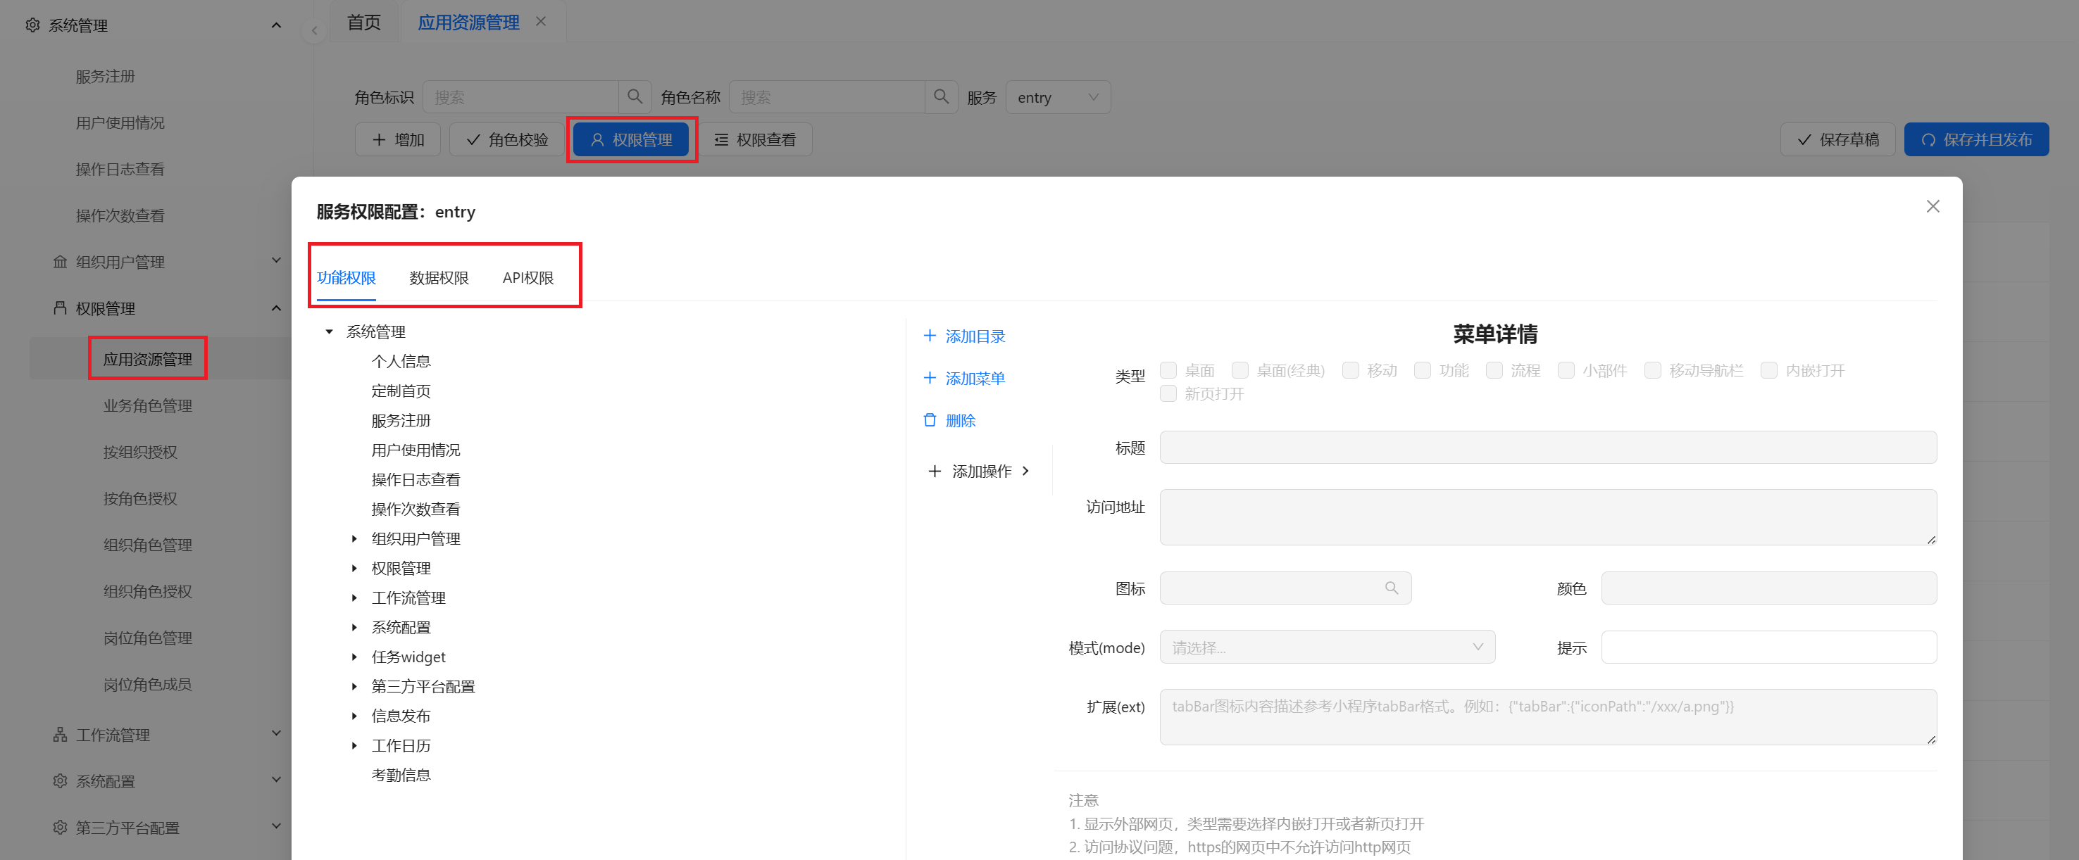2079x860 pixels.
Task: Click the checkmark icon on 保存草稿 button
Action: tap(1804, 139)
